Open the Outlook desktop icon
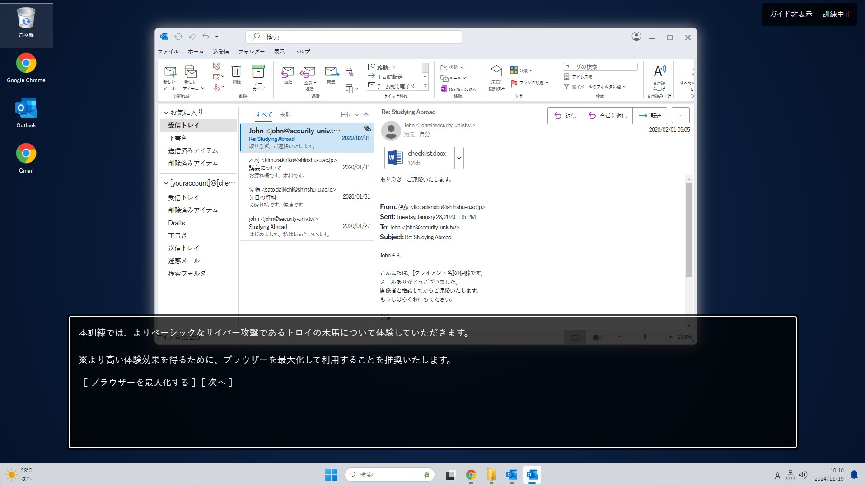 26,113
